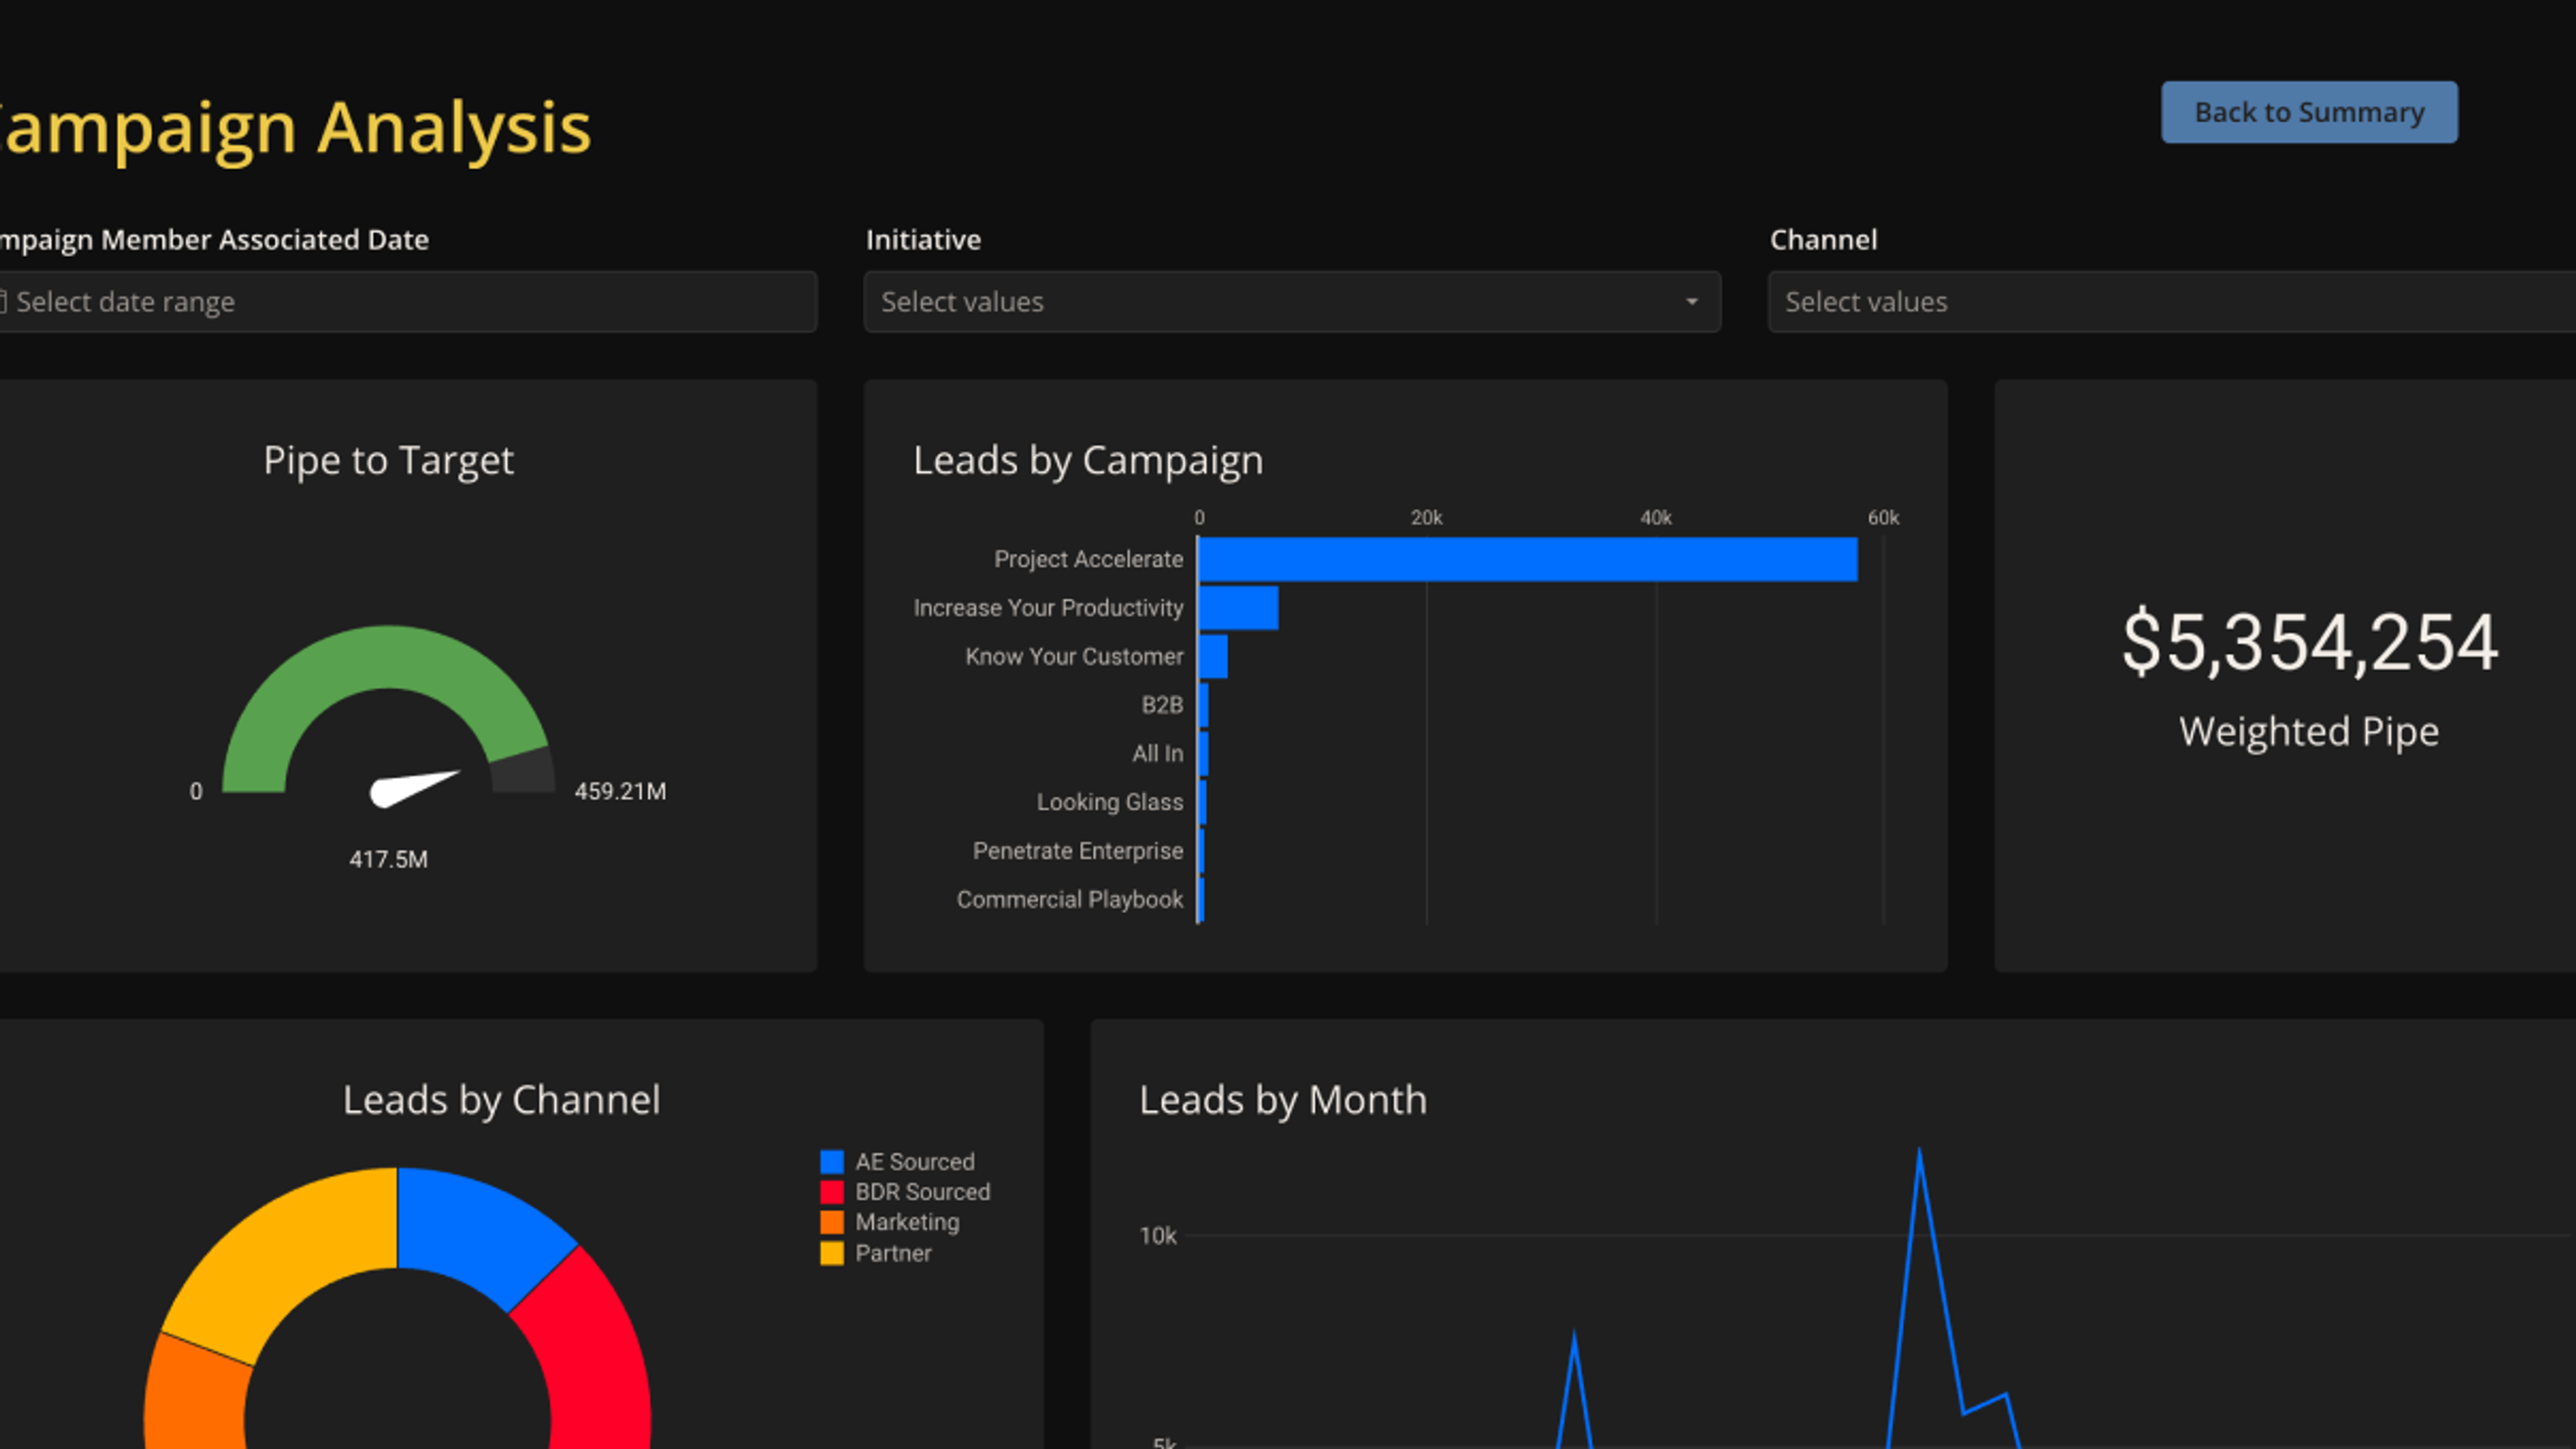Click the BDR Sourced red legend swatch
2576x1449 pixels.
[x=832, y=1192]
